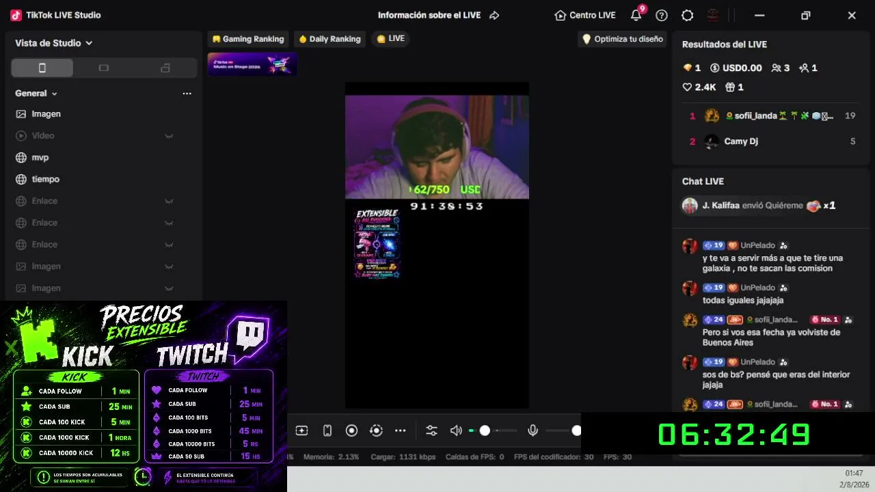
Task: Click the likes heart showing 2.4K
Action: 699,87
